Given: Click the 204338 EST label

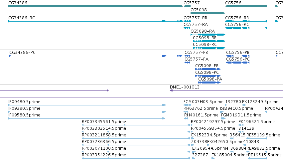Looking at the screenshot, I should pyautogui.click(x=199, y=142).
